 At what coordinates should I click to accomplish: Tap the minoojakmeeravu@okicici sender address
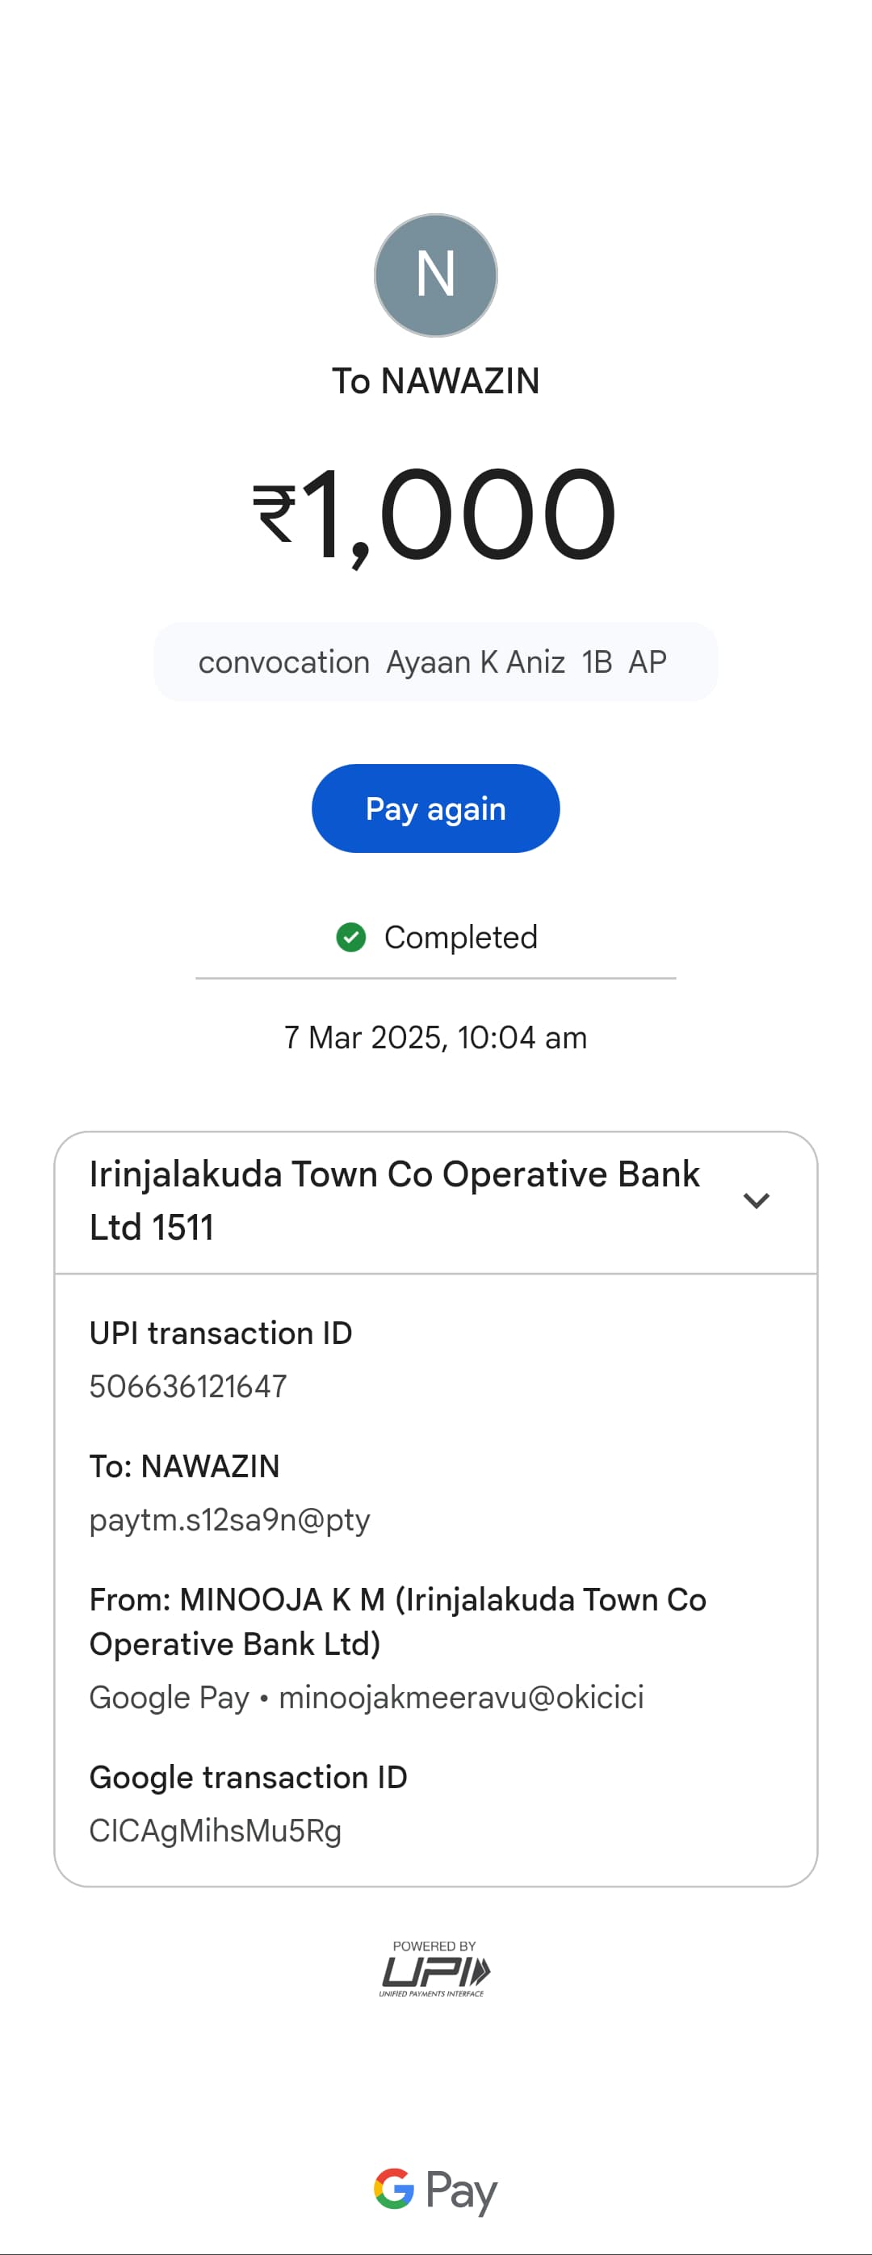point(460,1697)
